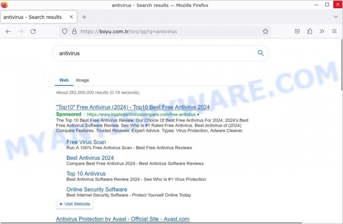Click the results count text
Viewport: 343px width, 224px height.
point(98,93)
